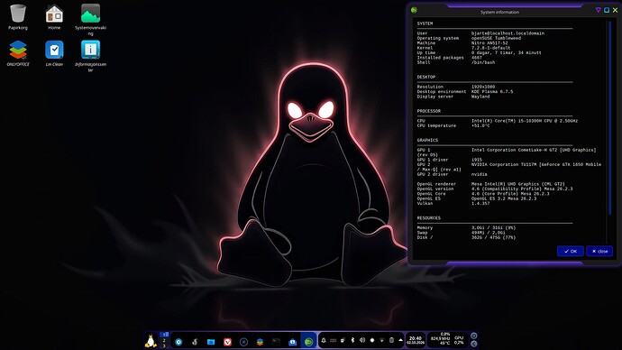Click the '4667' installed packages value
The height and width of the screenshot is (350, 622).
point(477,58)
